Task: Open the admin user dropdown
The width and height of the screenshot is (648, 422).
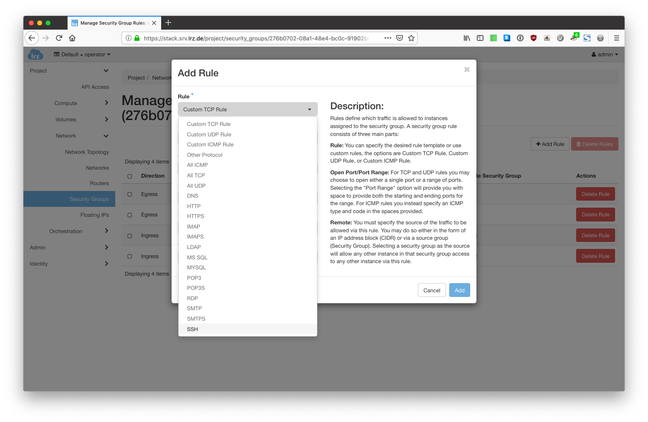Action: coord(605,55)
